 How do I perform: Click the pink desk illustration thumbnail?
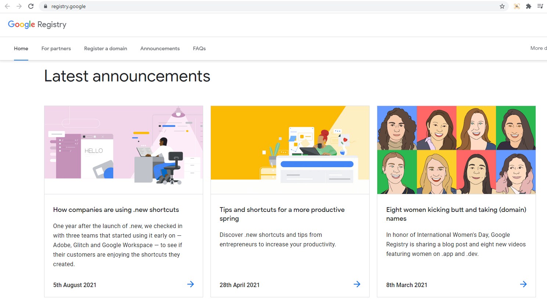click(123, 150)
